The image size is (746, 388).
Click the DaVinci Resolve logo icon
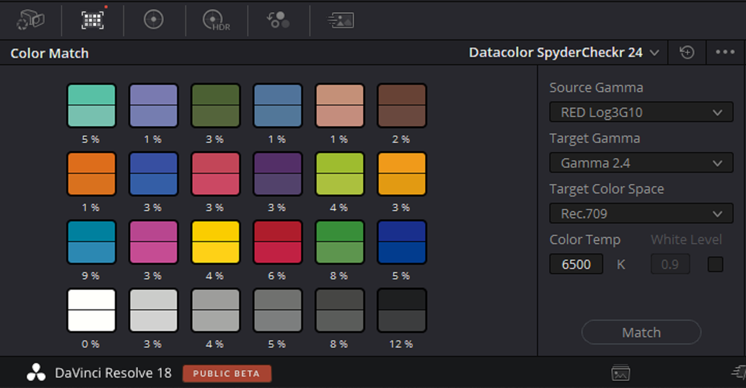coord(36,373)
